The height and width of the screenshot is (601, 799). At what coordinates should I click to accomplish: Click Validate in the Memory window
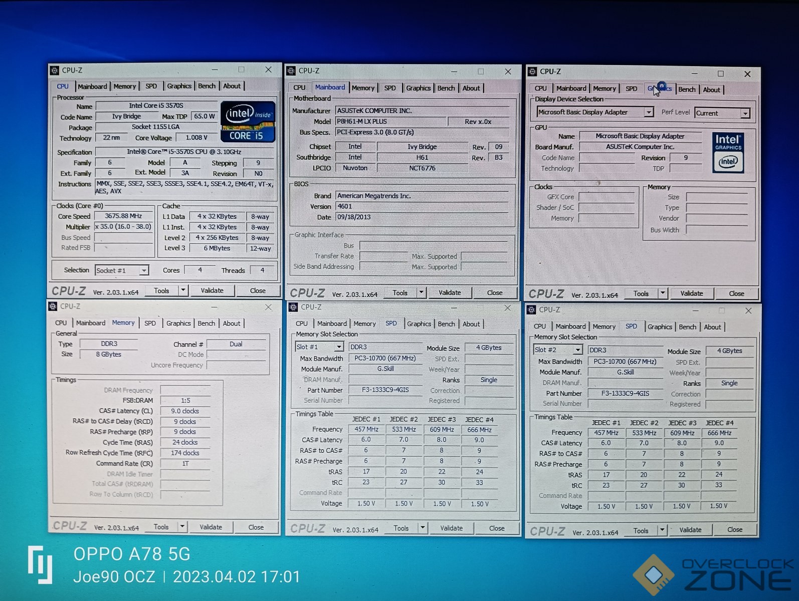point(211,527)
